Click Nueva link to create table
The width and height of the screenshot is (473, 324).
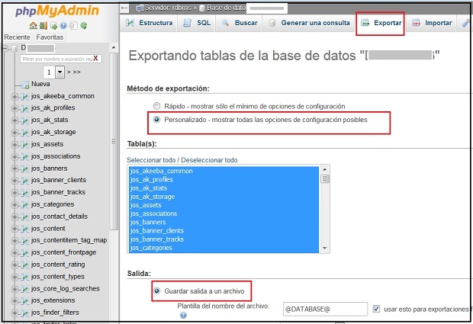point(40,84)
